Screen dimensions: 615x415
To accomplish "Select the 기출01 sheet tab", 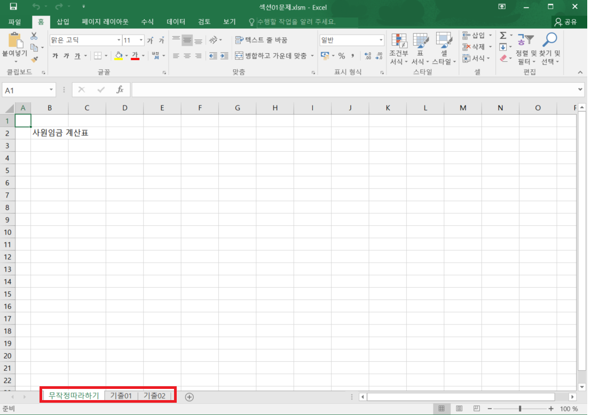I will tap(121, 396).
